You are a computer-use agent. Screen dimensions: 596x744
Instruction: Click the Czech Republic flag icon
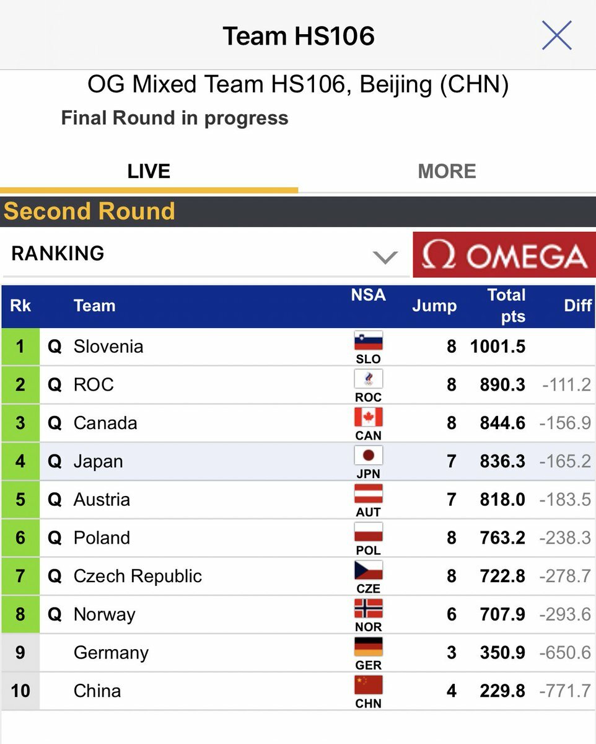coord(368,571)
